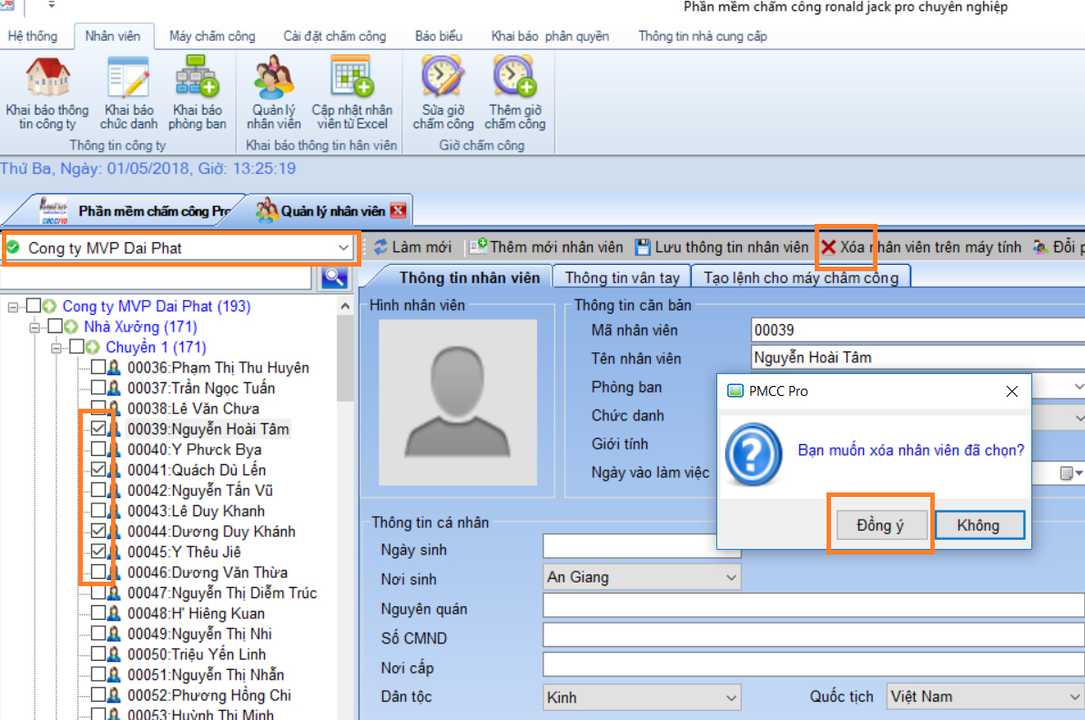
Task: Uncheck employee 00041 Quách Dù Lến
Action: [98, 470]
